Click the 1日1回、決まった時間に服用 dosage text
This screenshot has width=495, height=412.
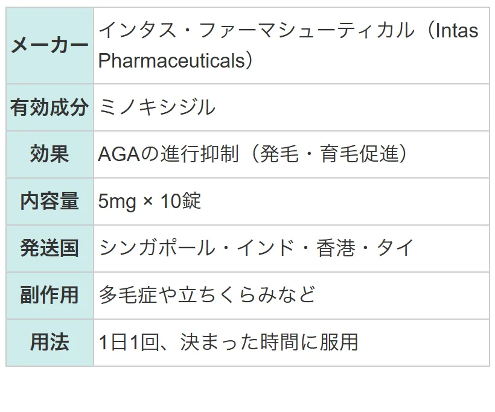click(x=229, y=342)
